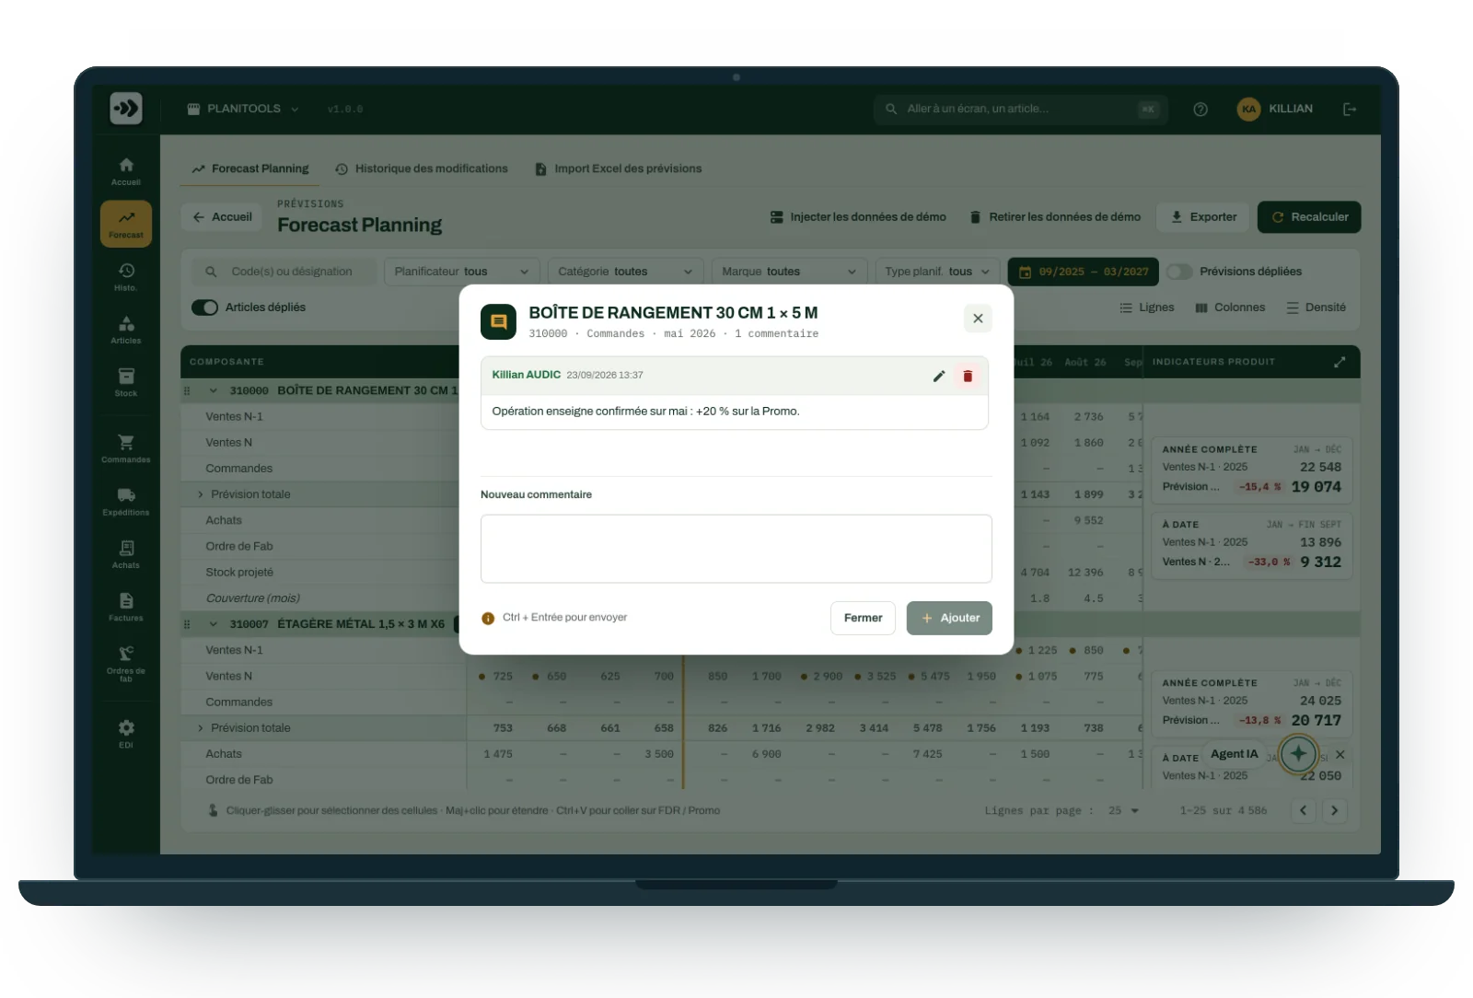Go to next page of results
1473x998 pixels.
pyautogui.click(x=1334, y=810)
